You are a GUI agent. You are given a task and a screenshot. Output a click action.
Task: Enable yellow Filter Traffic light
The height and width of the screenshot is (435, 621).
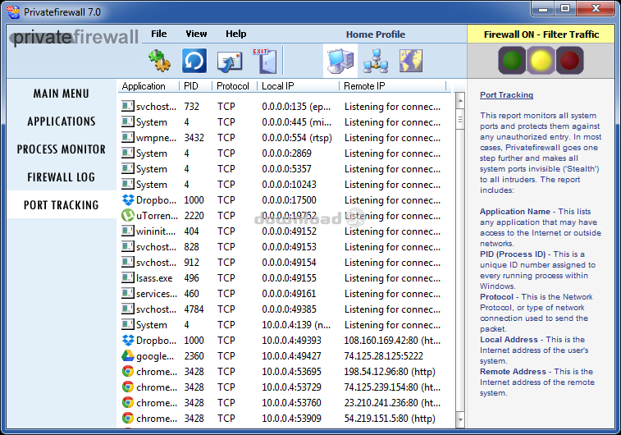click(541, 60)
